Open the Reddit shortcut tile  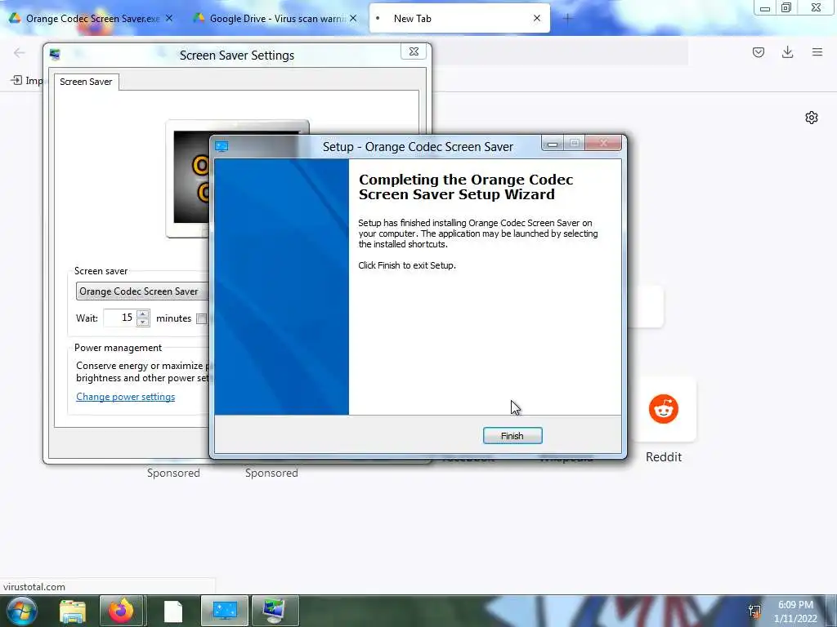664,409
